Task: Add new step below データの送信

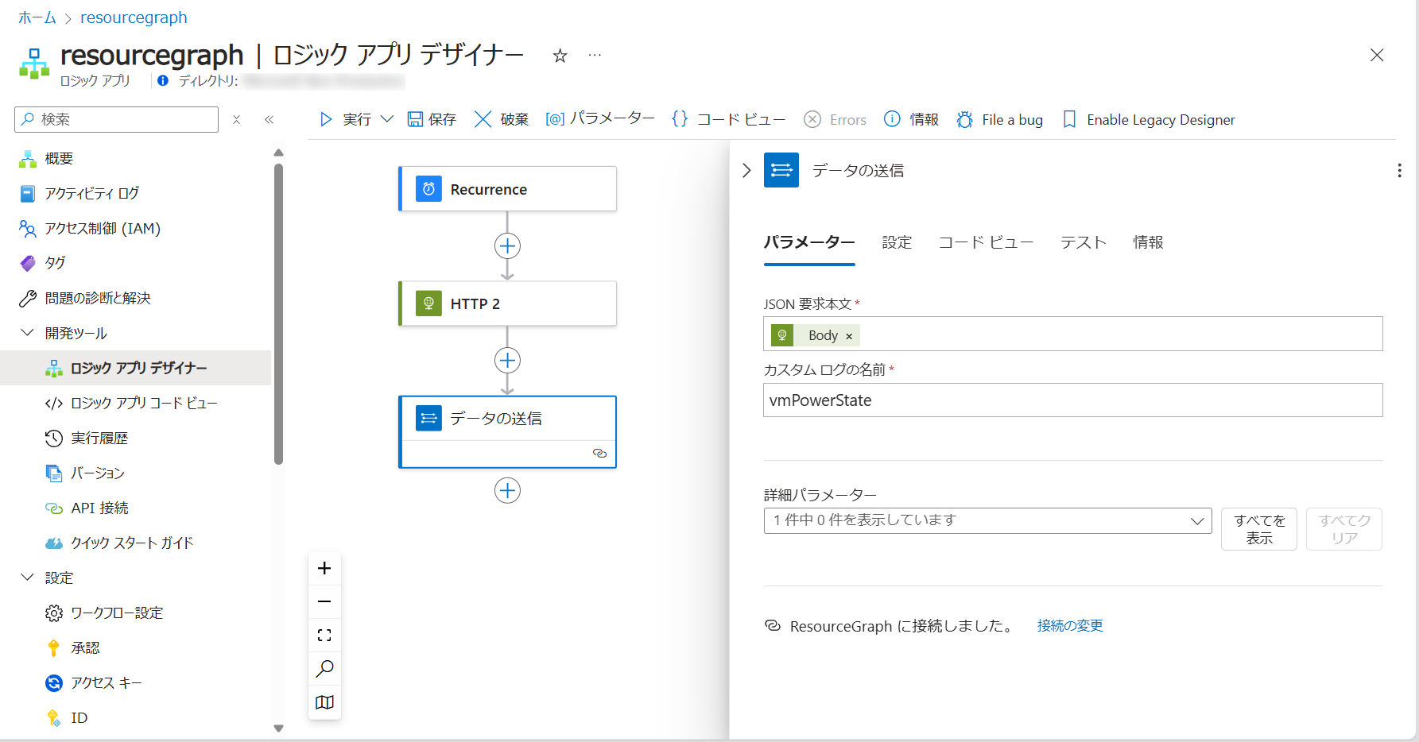Action: [507, 491]
